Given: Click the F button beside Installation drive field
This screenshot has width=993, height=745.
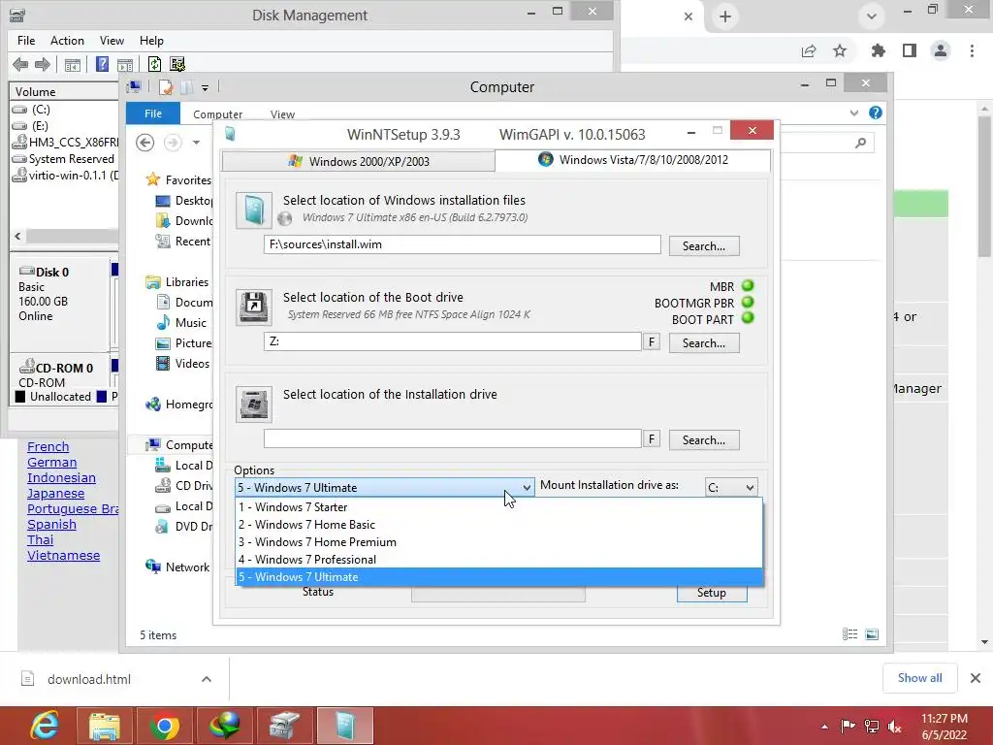Looking at the screenshot, I should pyautogui.click(x=651, y=439).
